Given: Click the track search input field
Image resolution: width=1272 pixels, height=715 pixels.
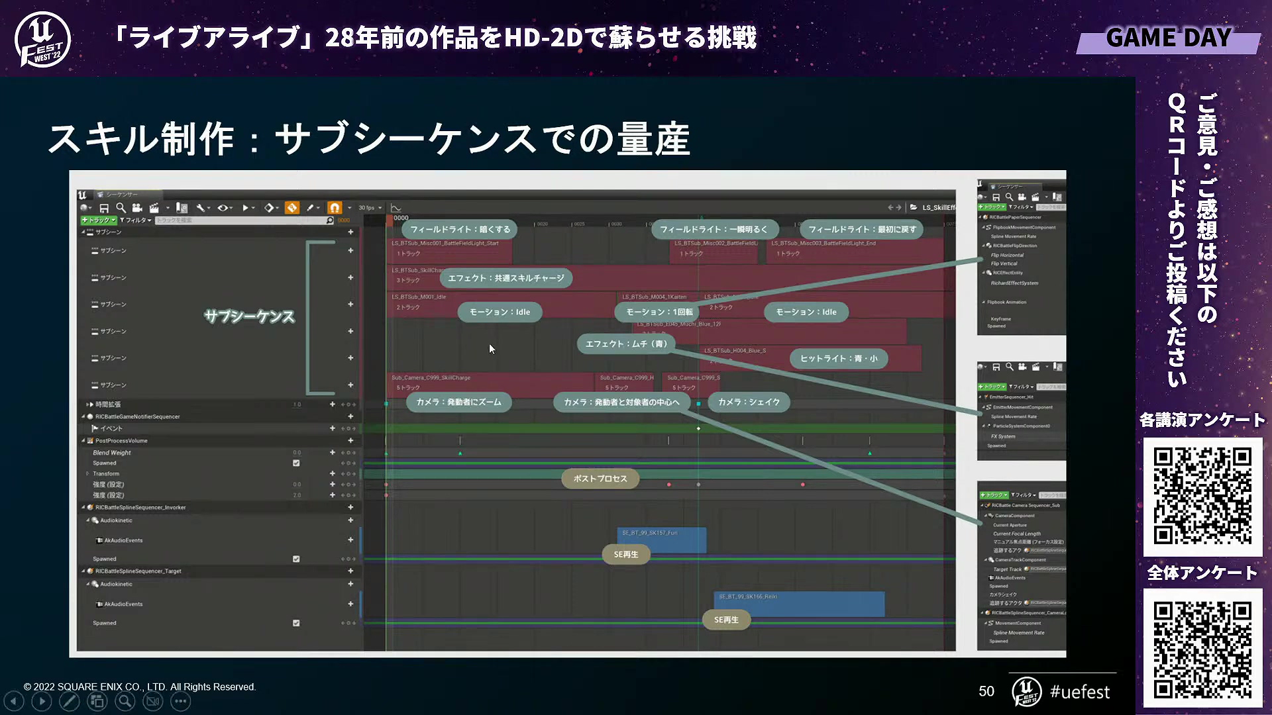Looking at the screenshot, I should (x=238, y=220).
